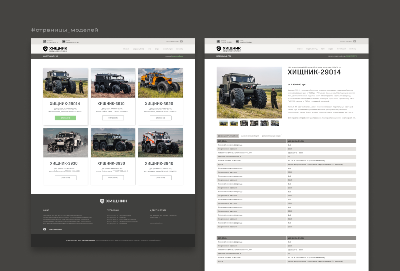
Task: Click the YouTube icon in the dark footer
Action: tap(45, 229)
